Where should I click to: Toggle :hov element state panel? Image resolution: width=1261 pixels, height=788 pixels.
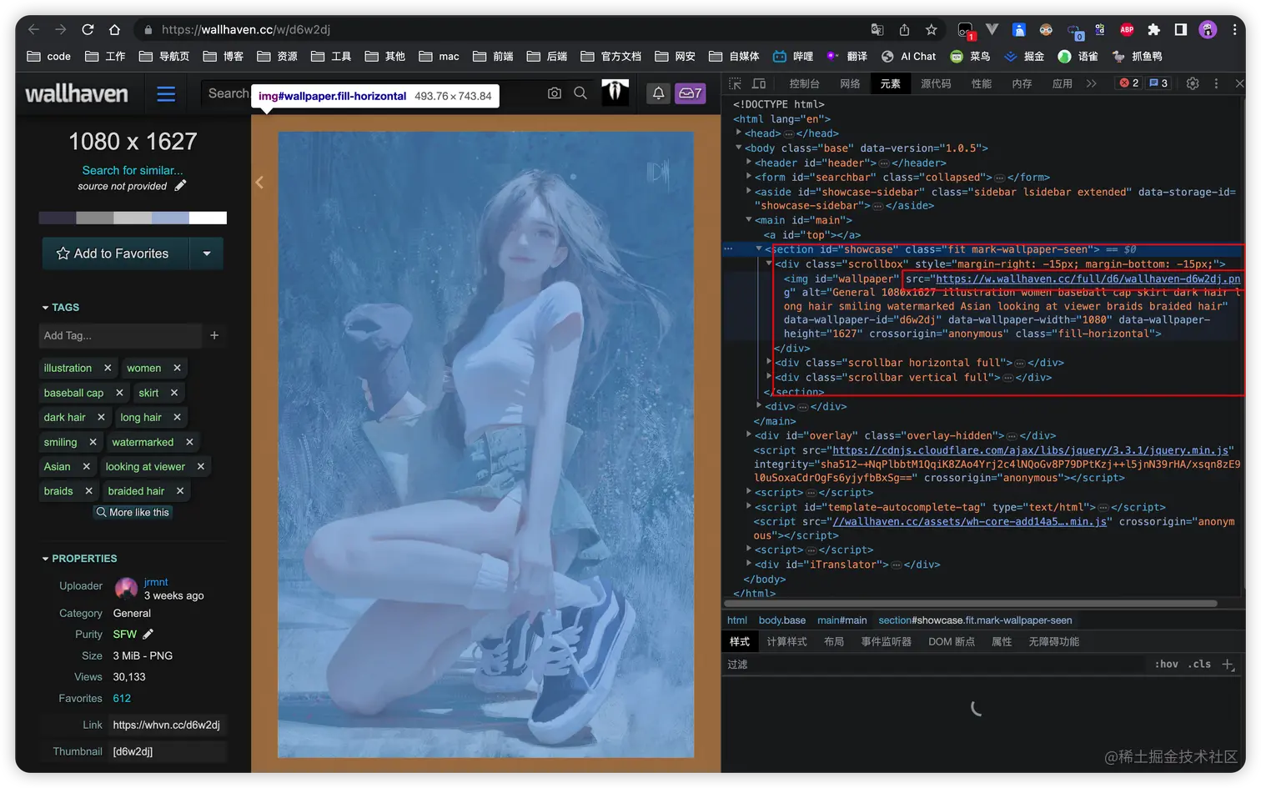point(1166,665)
